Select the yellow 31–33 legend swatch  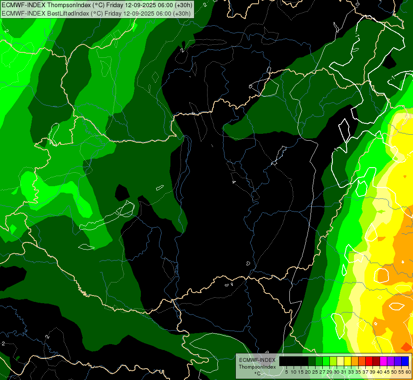pos(348,361)
